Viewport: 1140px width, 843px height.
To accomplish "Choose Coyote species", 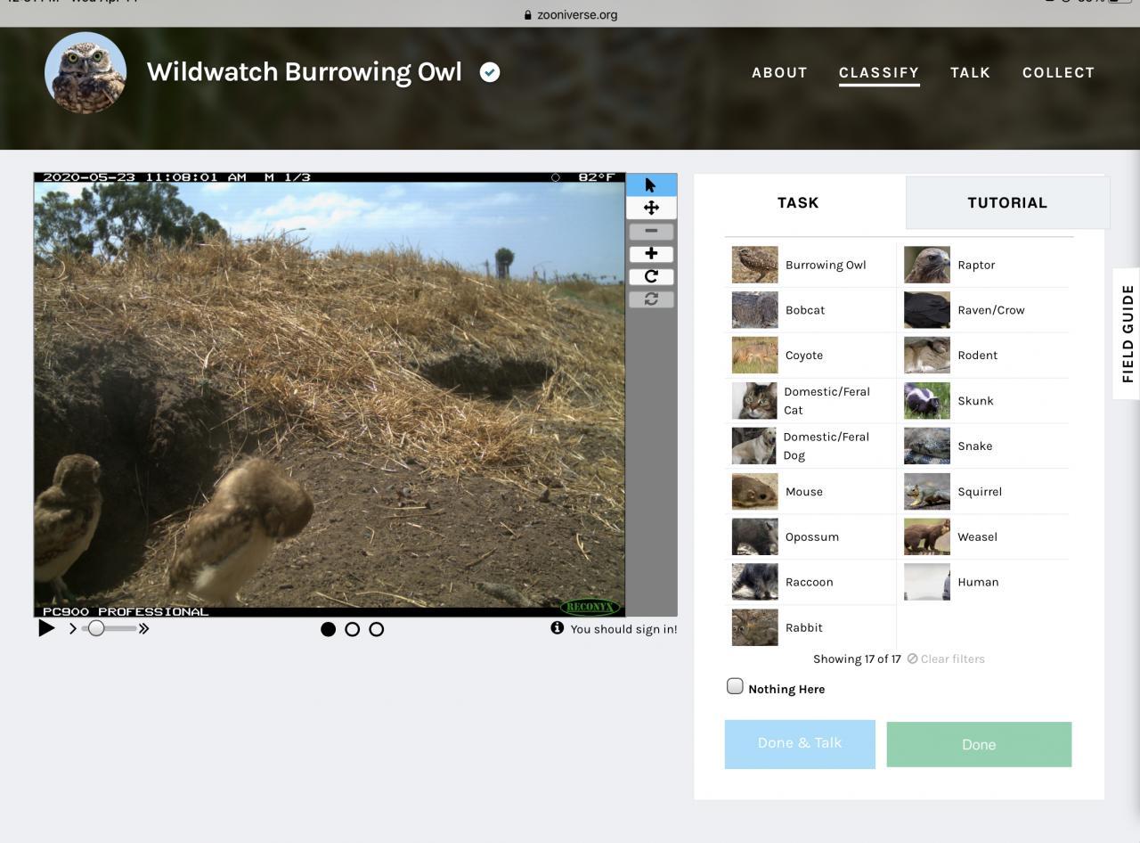I will click(810, 356).
